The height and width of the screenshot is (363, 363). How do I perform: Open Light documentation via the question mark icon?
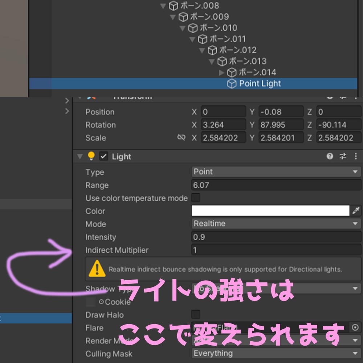[x=330, y=156]
